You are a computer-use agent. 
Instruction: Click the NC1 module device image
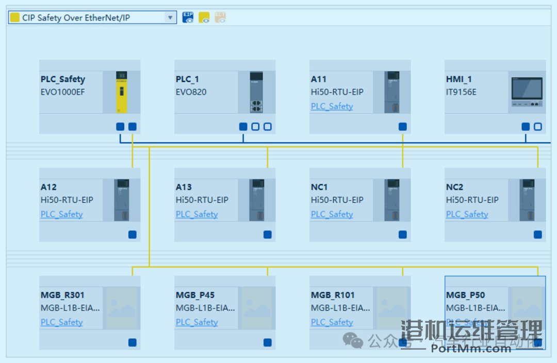pyautogui.click(x=392, y=201)
